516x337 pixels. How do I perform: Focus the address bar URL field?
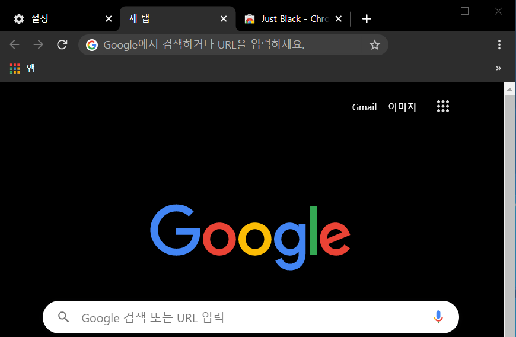(x=233, y=44)
